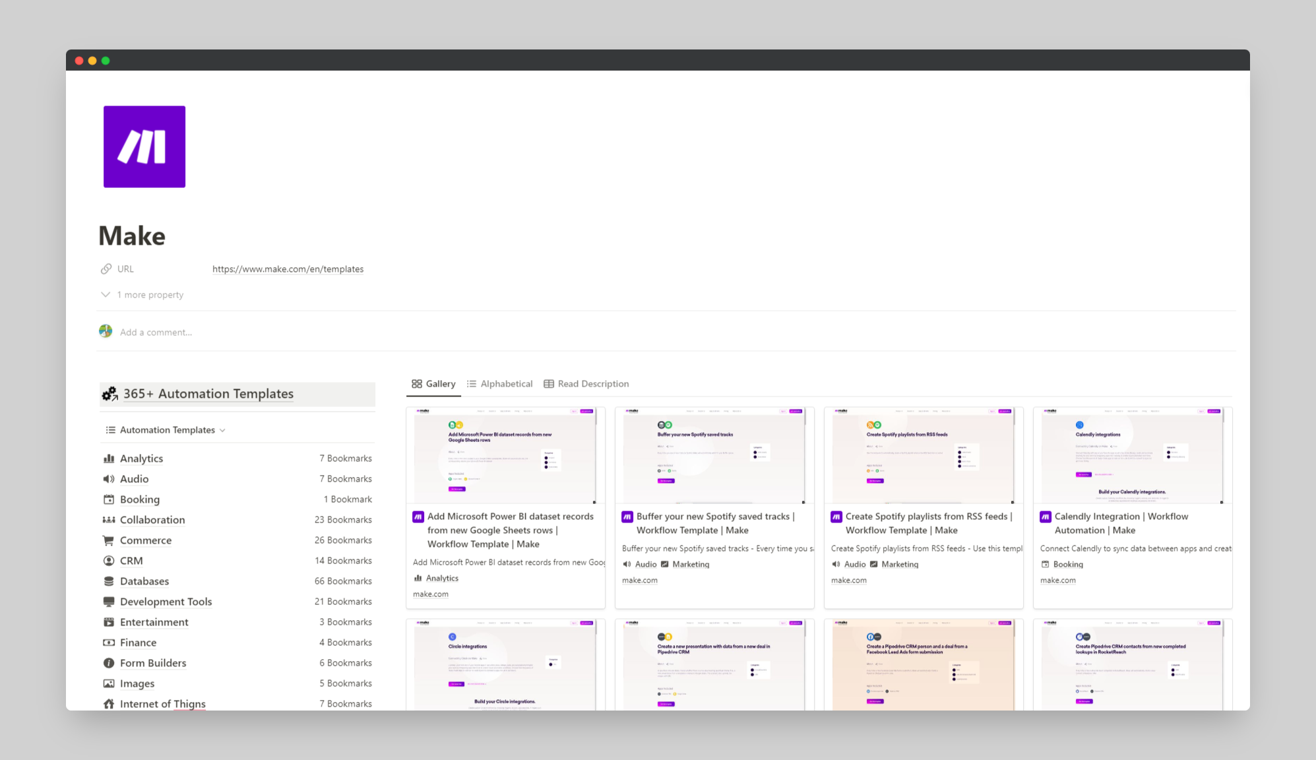1316x760 pixels.
Task: Click the list icon beside Automation Templates dropdown
Action: (111, 430)
